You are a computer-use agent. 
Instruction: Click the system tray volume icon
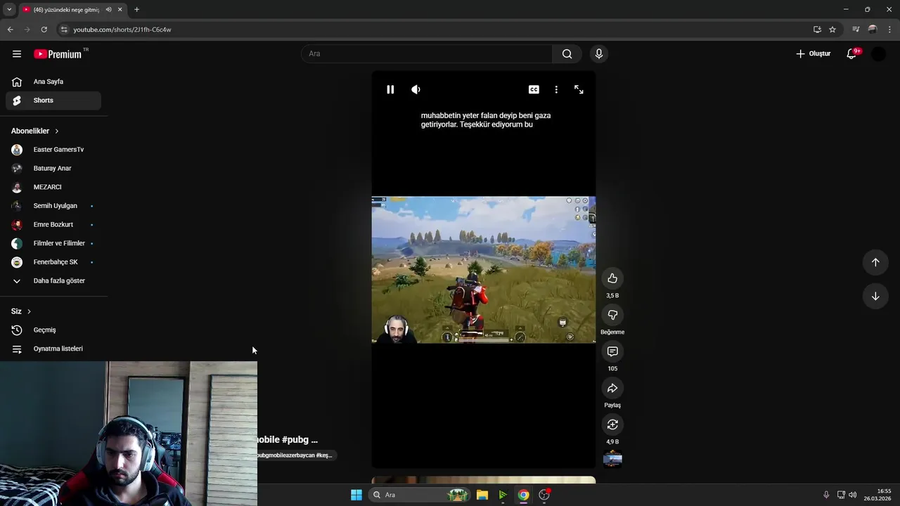(852, 495)
